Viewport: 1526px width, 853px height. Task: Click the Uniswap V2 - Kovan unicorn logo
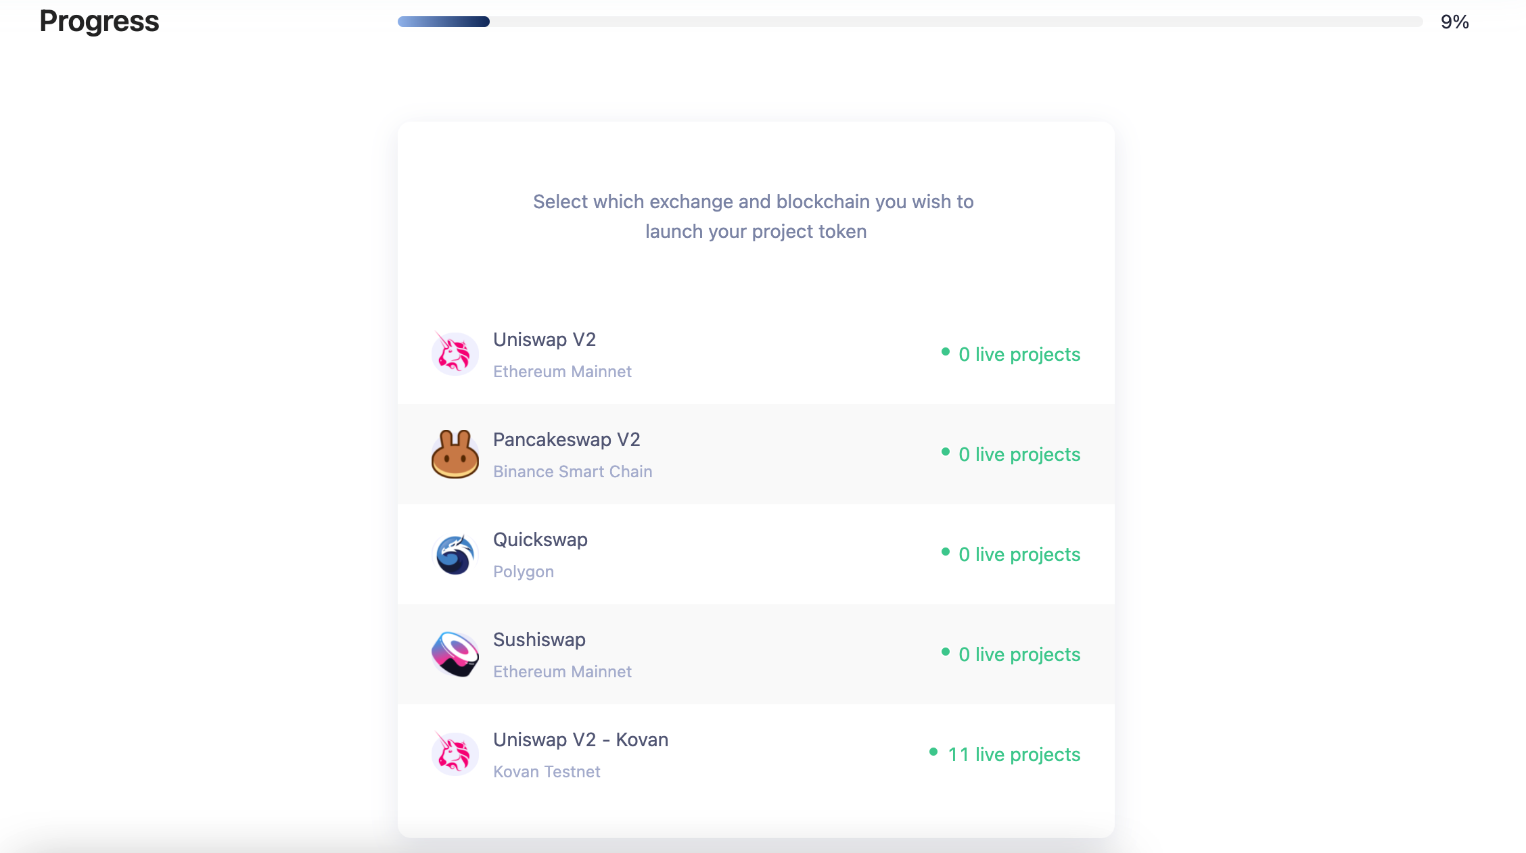pos(455,754)
